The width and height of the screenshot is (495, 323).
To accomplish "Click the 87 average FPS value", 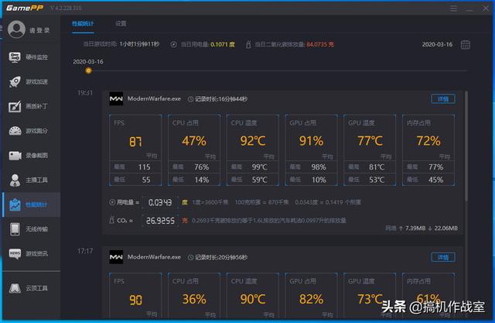I will click(x=135, y=142).
